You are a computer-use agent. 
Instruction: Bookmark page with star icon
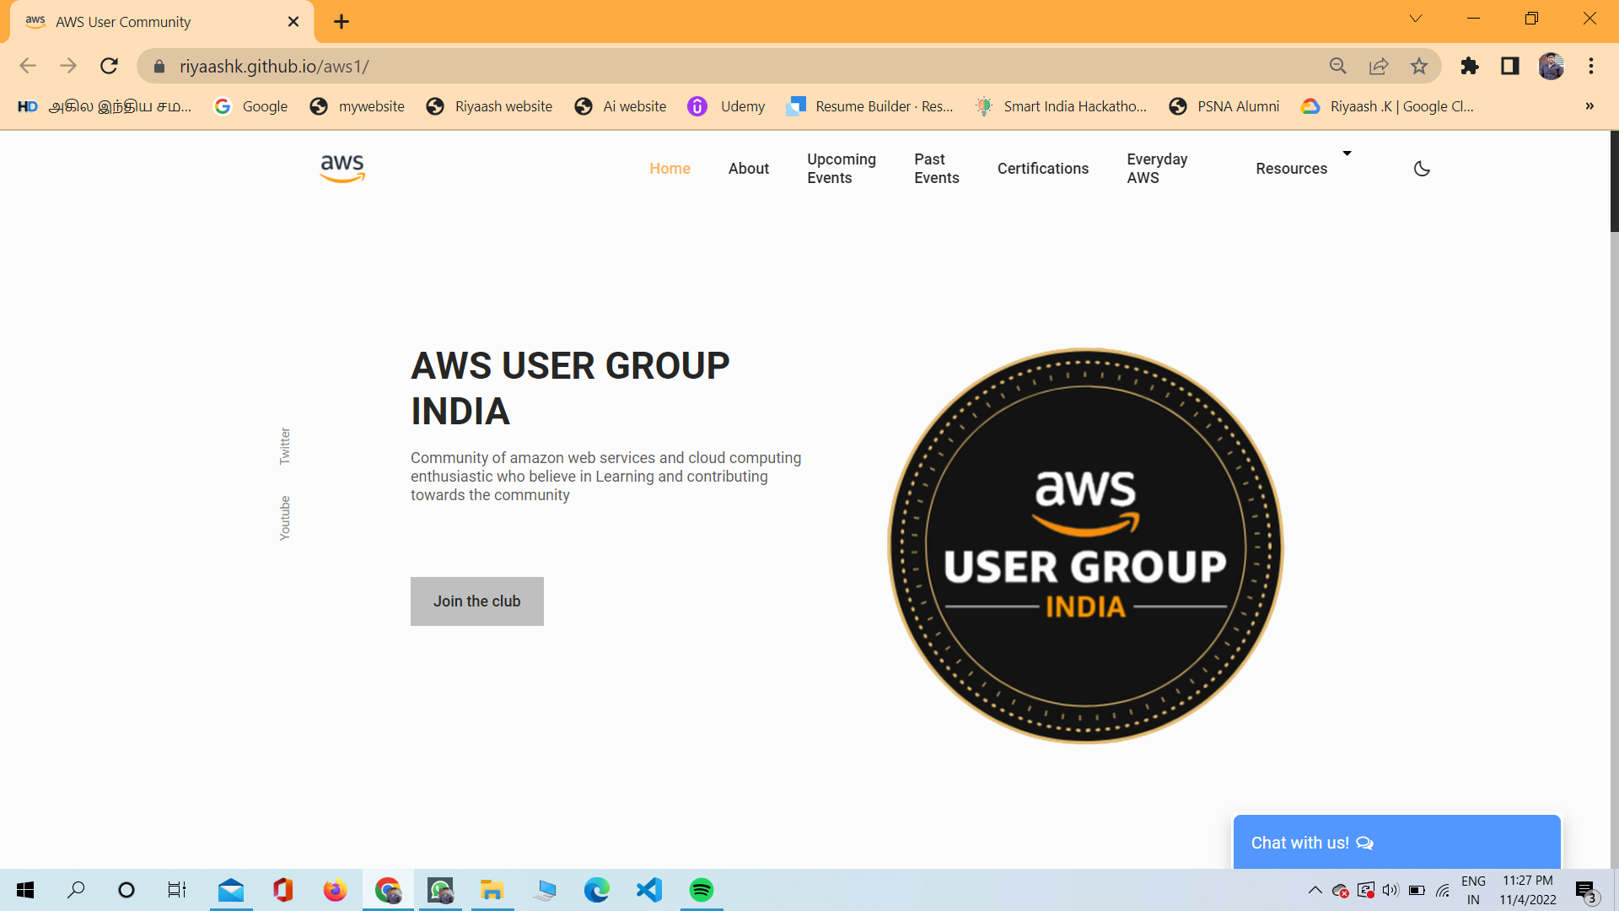pyautogui.click(x=1419, y=66)
